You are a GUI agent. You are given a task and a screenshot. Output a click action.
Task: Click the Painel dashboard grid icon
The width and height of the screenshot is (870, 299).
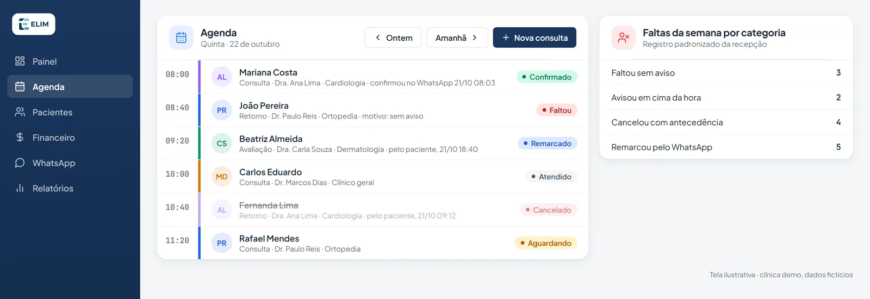pos(20,61)
